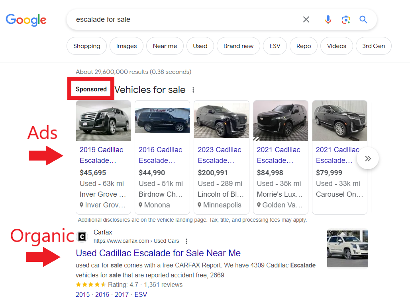Click the 'About 29,600,000 results' text
The width and height of the screenshot is (410, 302).
point(133,72)
